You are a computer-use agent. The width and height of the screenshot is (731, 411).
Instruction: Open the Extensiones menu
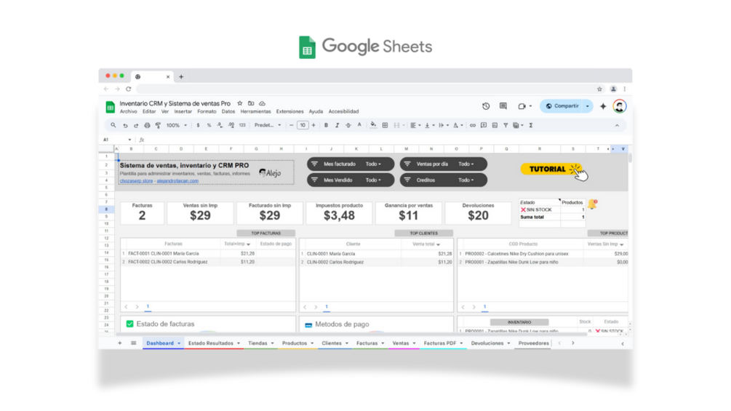pos(289,112)
